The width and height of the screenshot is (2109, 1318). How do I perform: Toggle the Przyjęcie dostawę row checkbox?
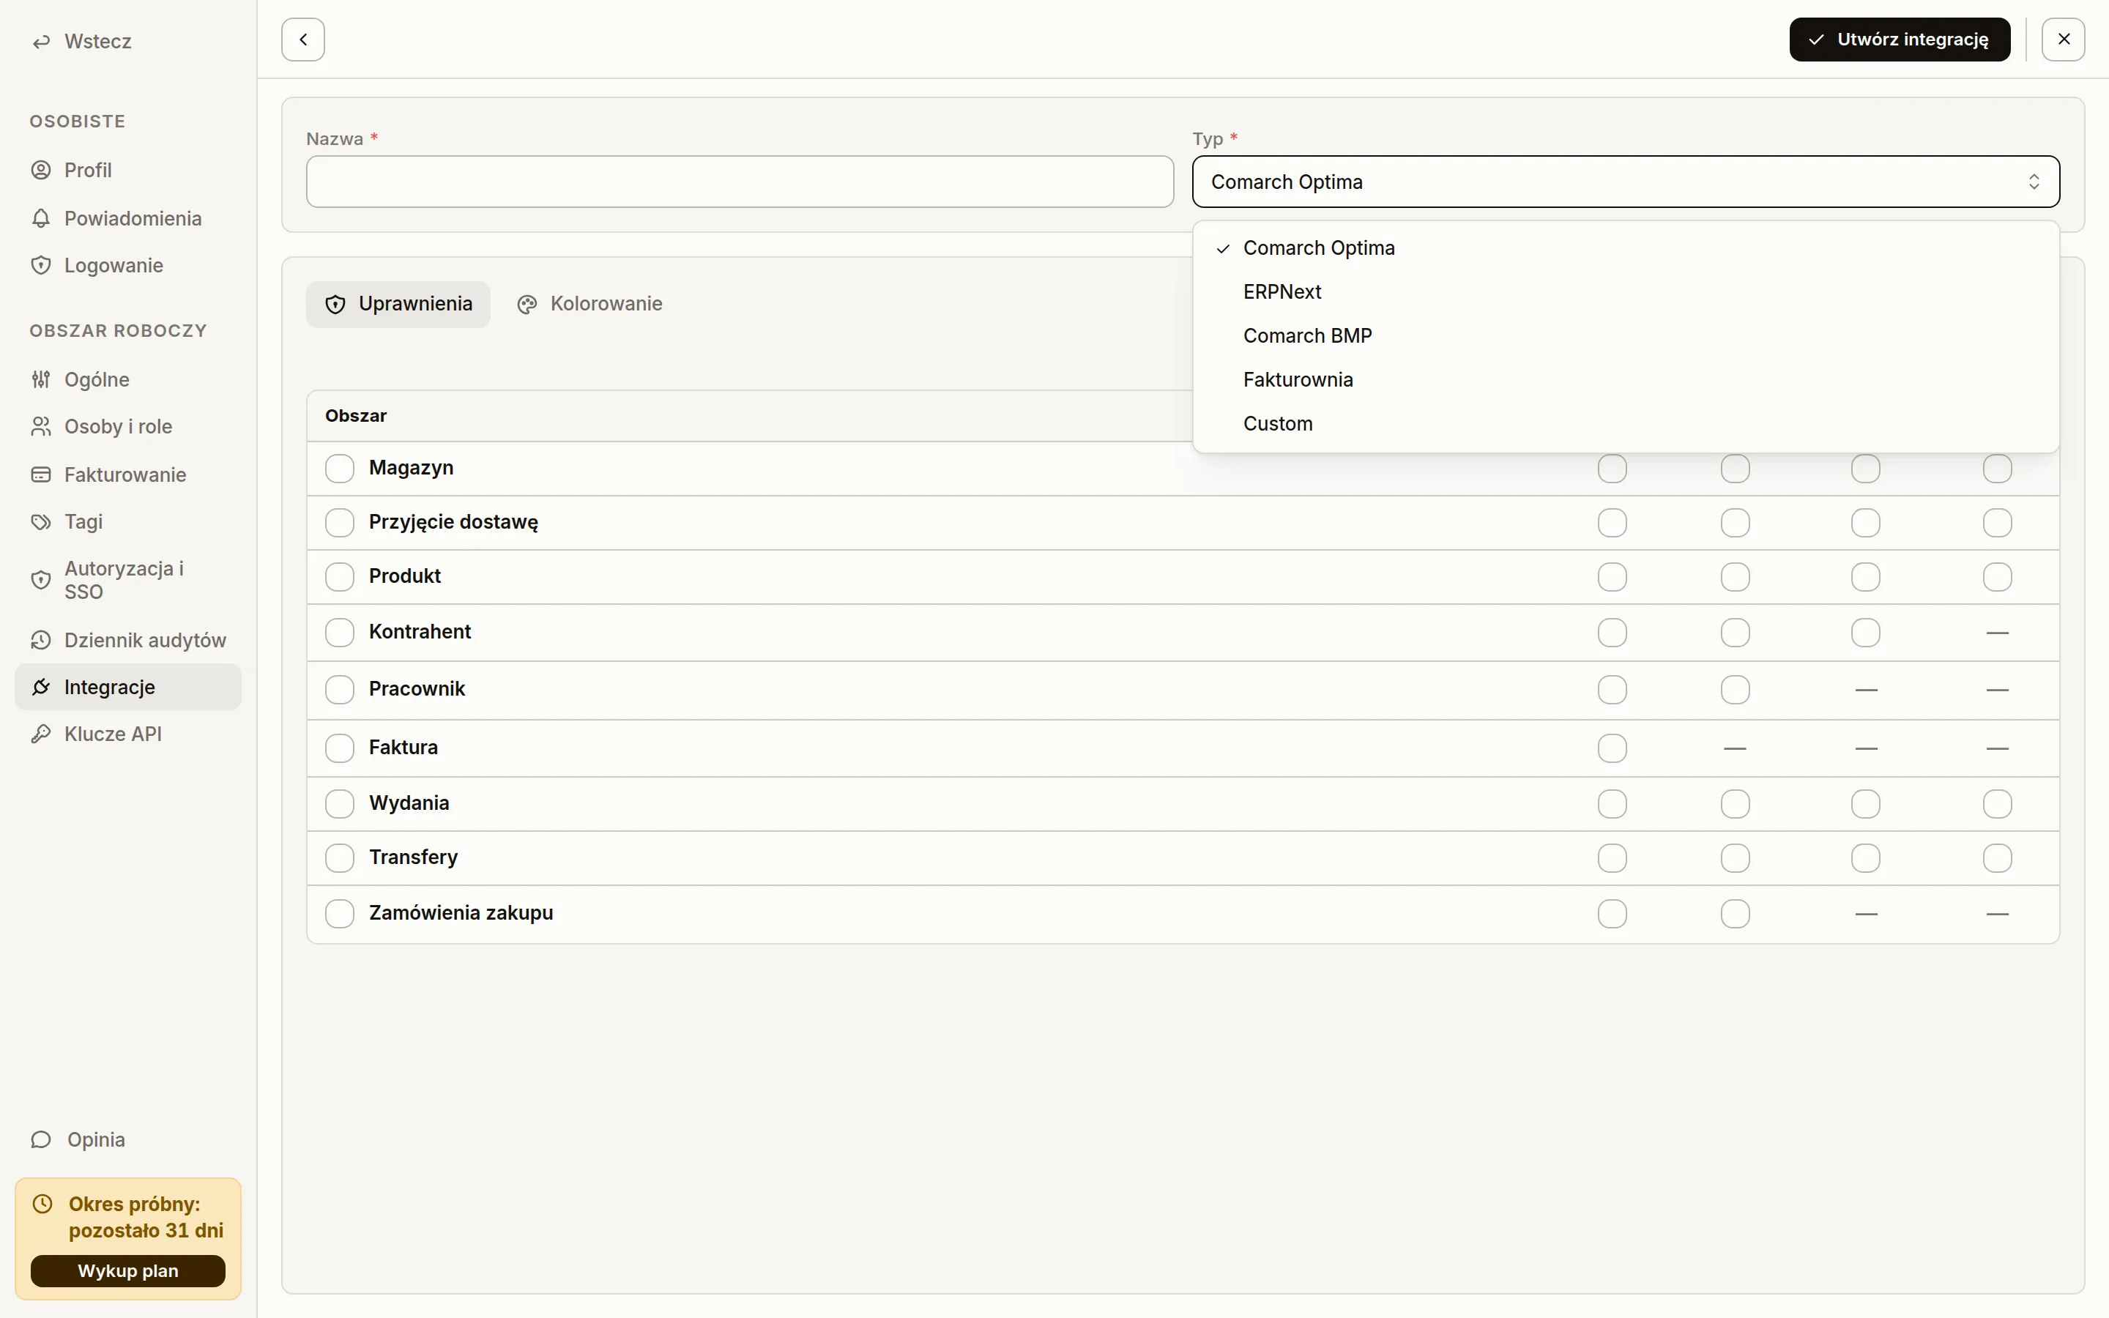point(340,522)
